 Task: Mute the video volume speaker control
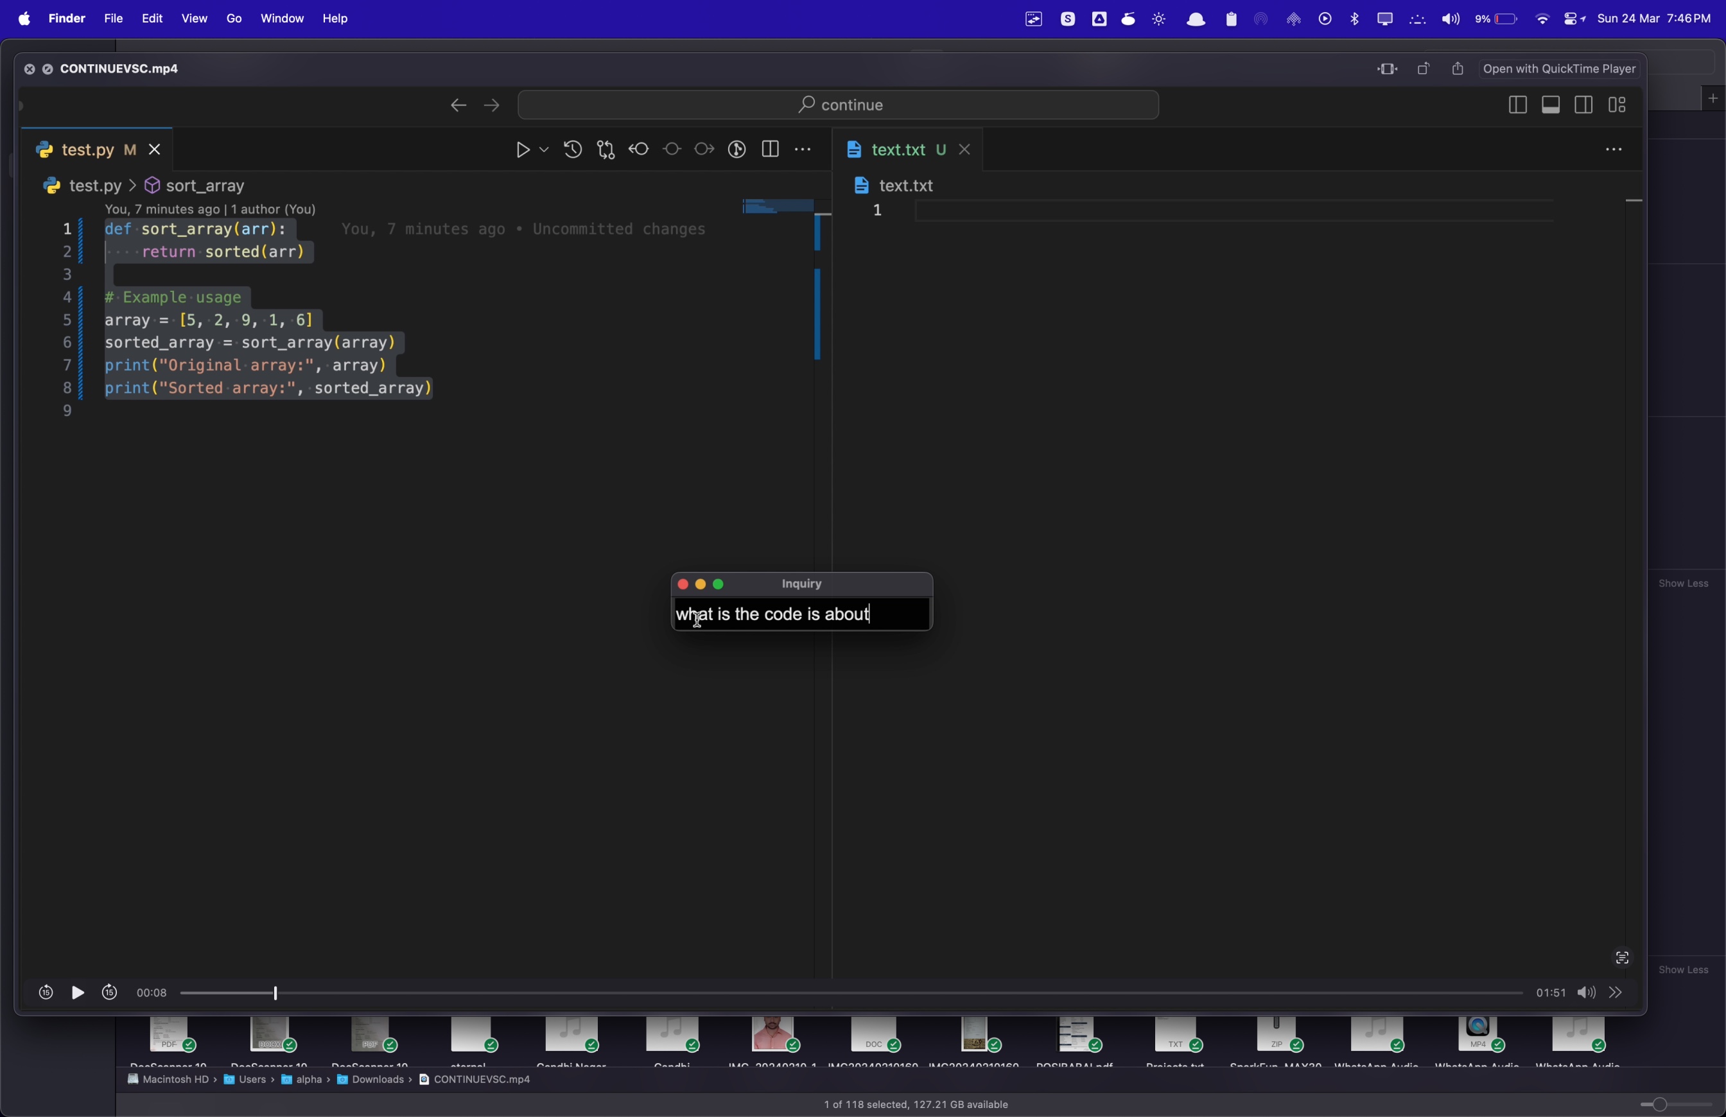click(x=1585, y=993)
